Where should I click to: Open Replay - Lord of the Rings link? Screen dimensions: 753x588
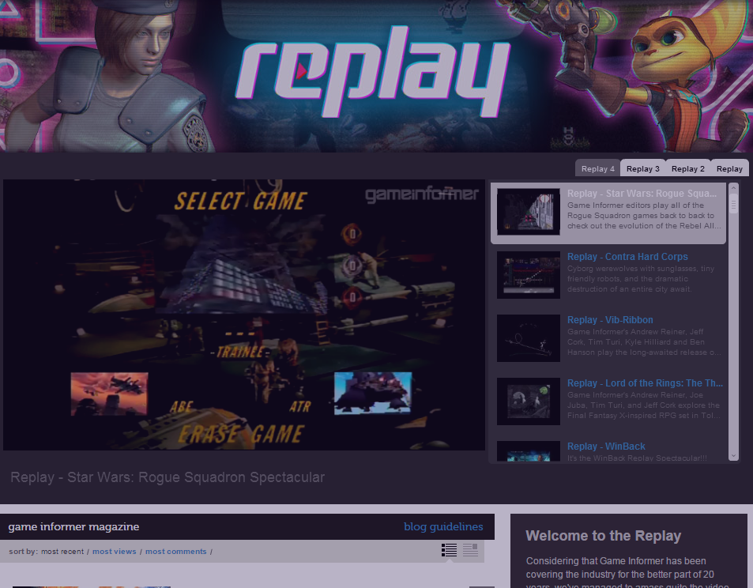click(x=645, y=383)
